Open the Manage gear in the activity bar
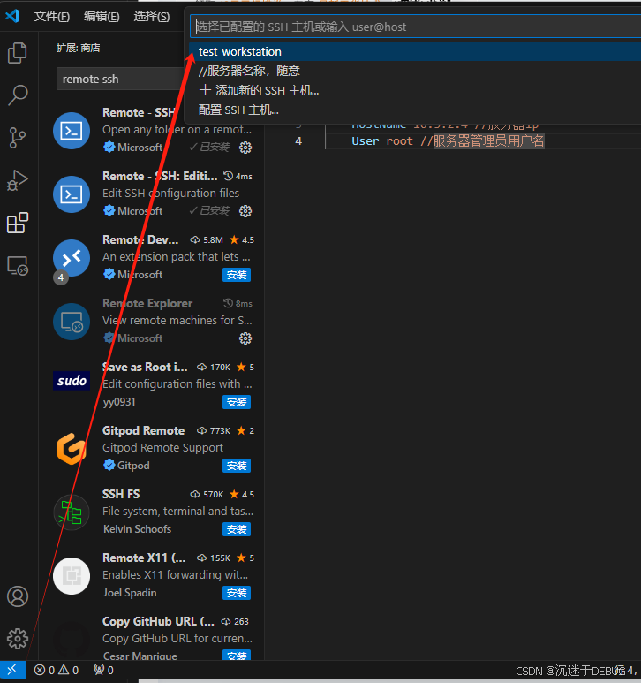 pyautogui.click(x=18, y=639)
